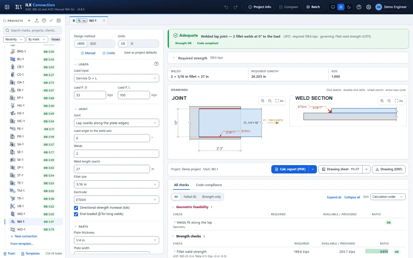
Task: Click the Undo arrow in top bar
Action: 226,7
